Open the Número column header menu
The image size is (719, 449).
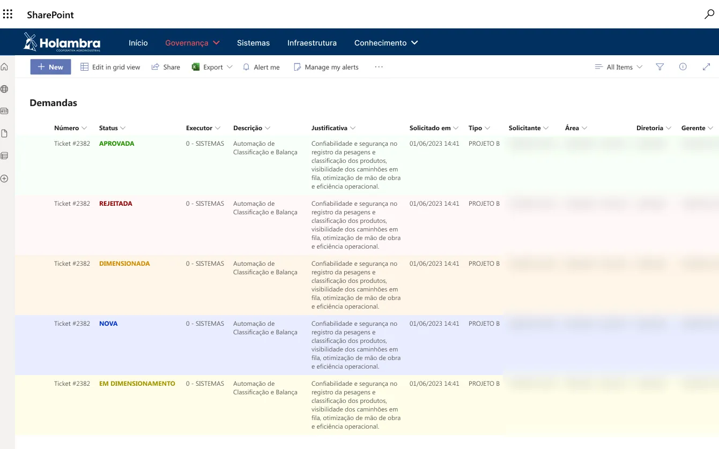click(70, 128)
